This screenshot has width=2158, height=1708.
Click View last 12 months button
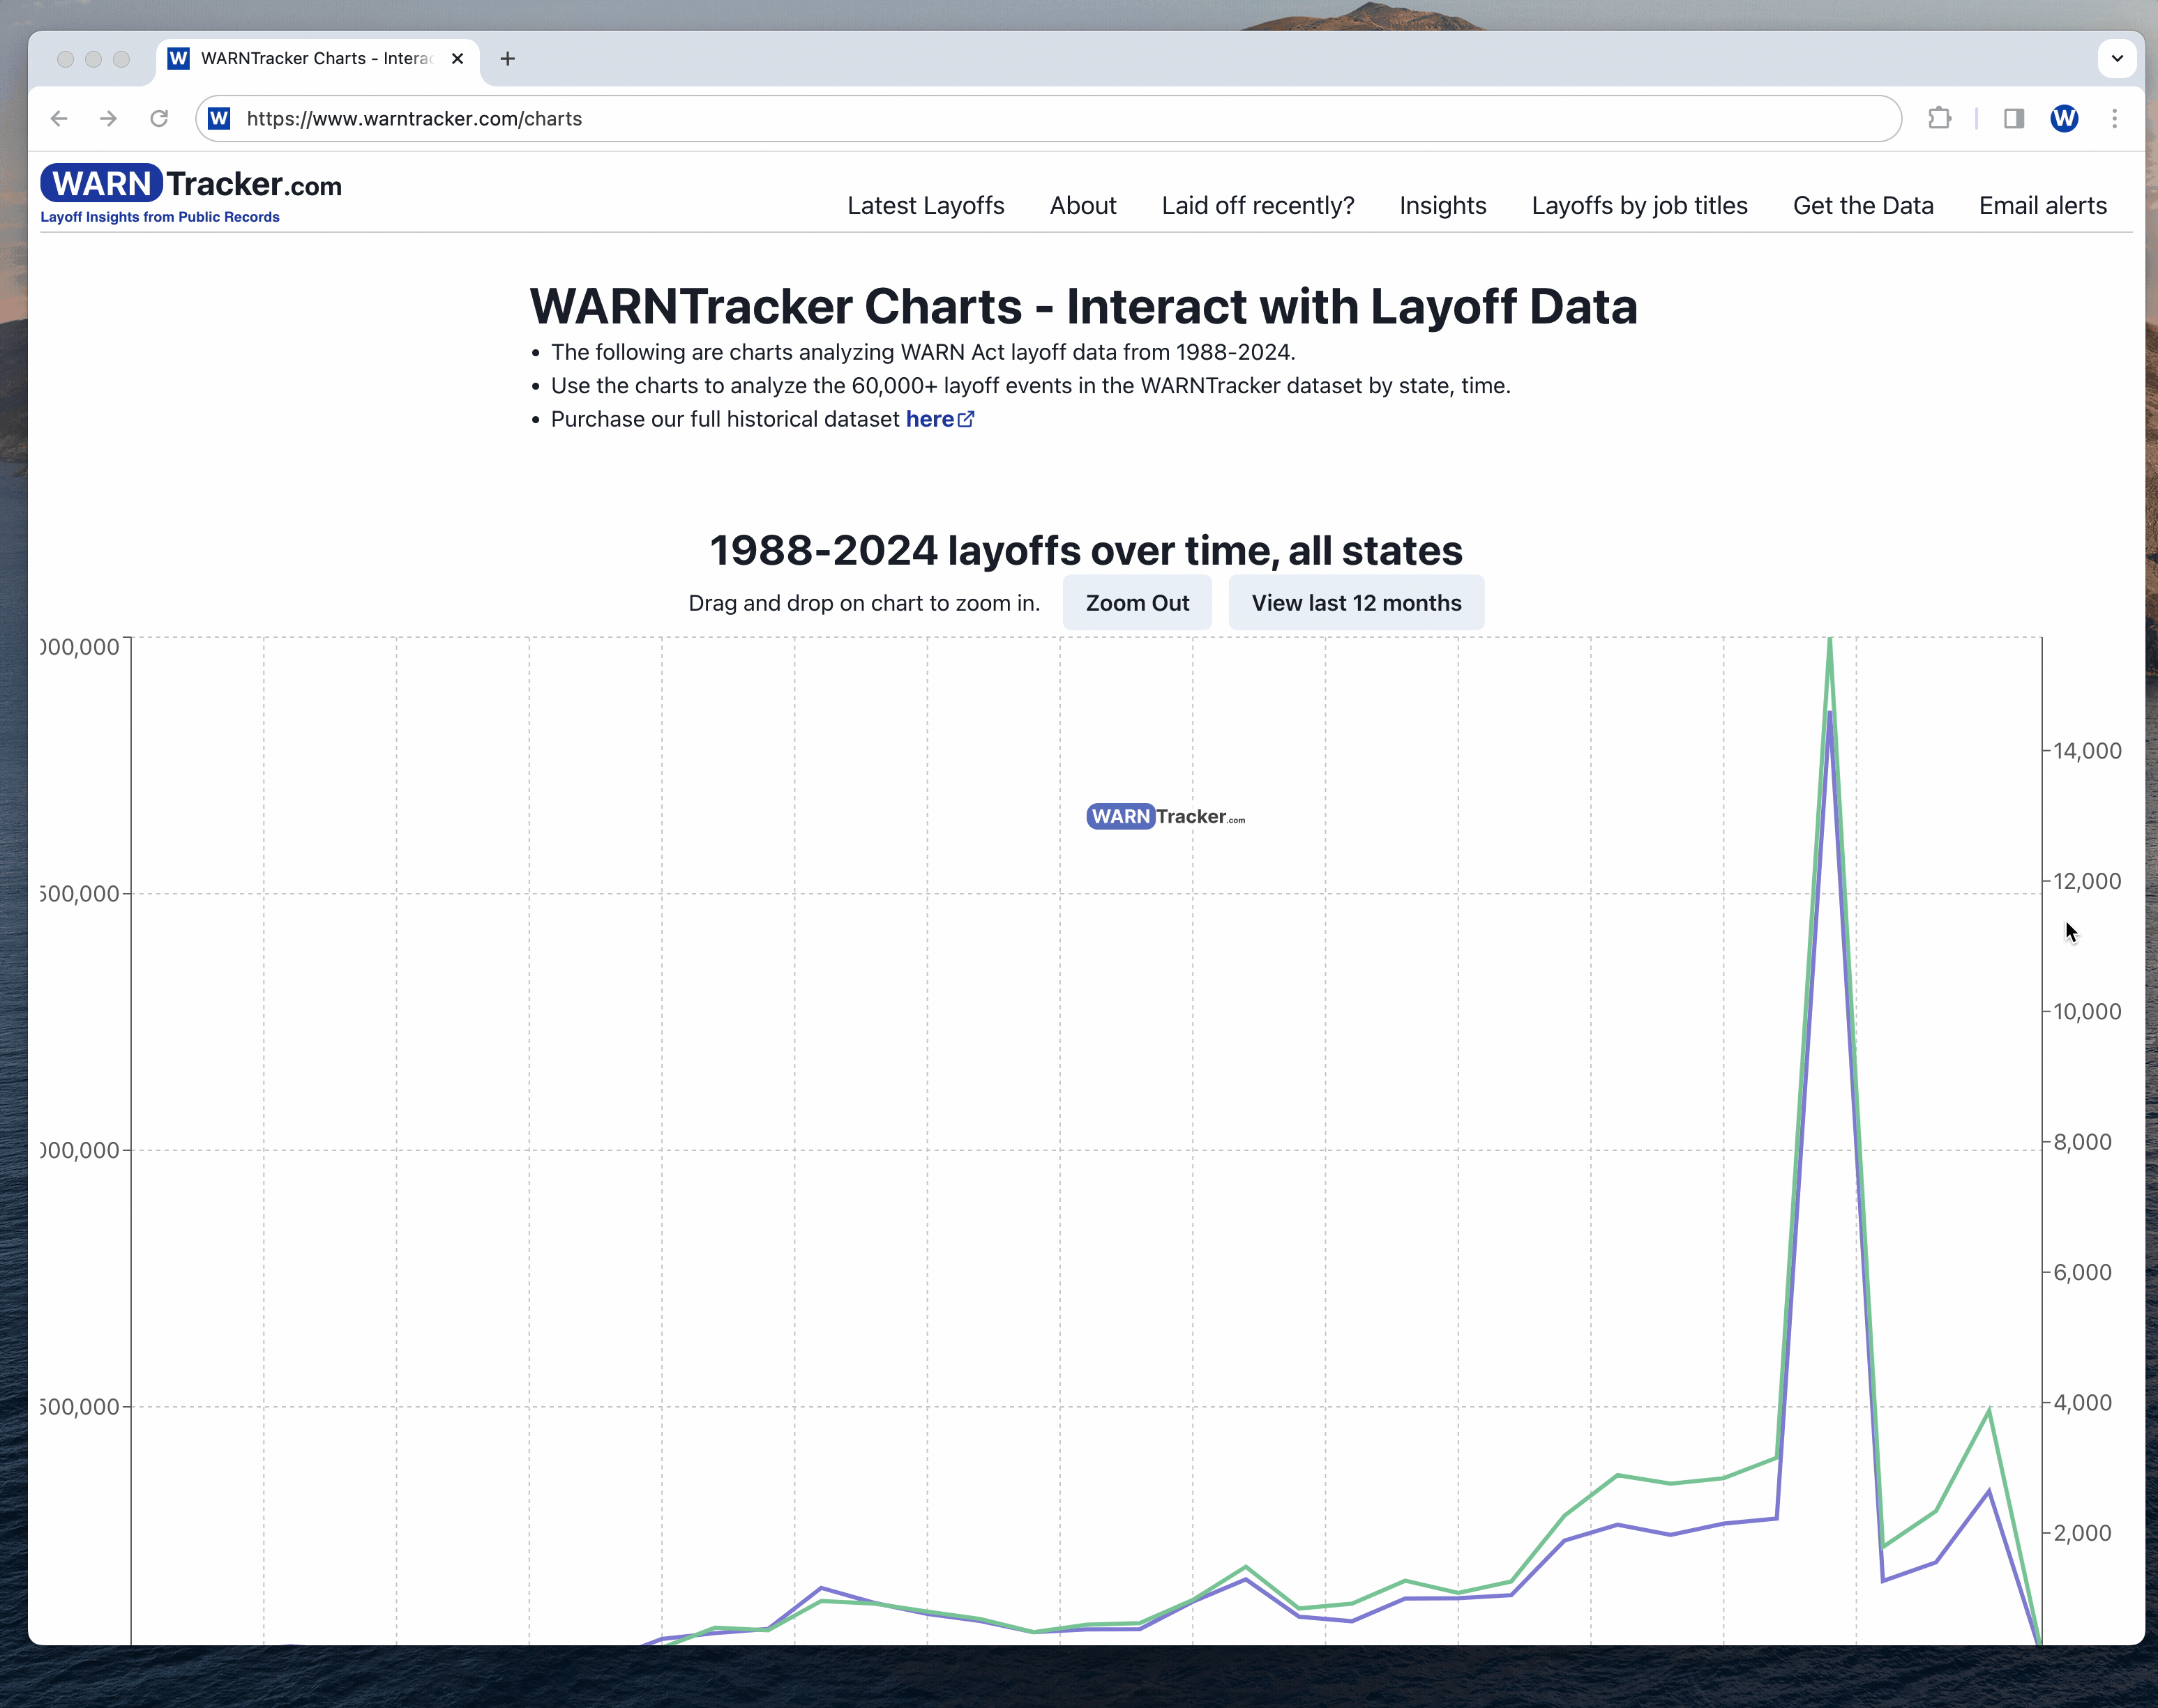1356,603
